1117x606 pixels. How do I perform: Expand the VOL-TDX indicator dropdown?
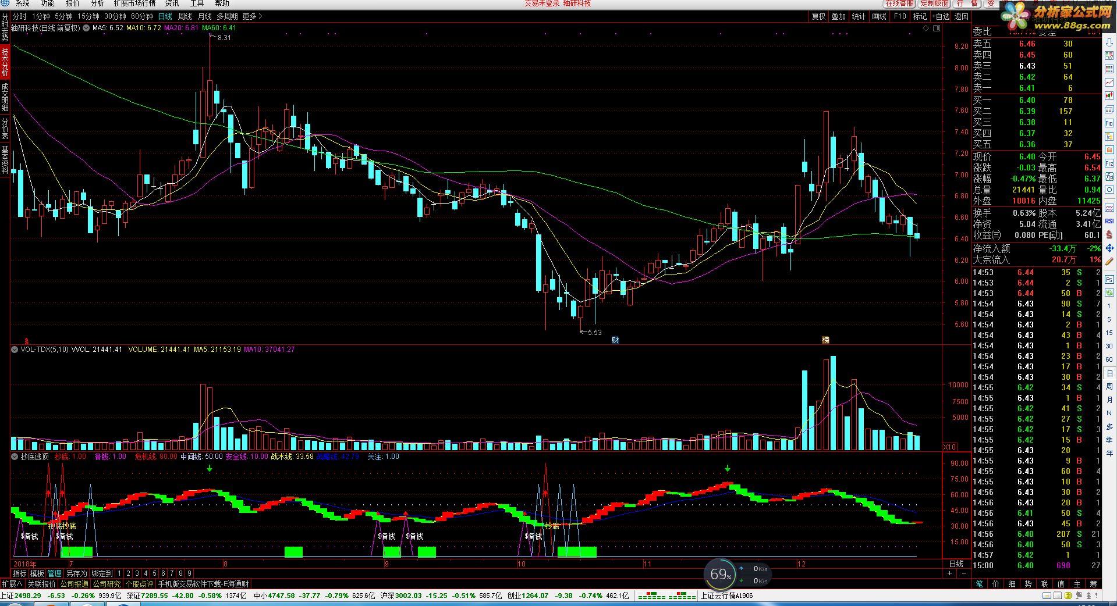[x=15, y=350]
